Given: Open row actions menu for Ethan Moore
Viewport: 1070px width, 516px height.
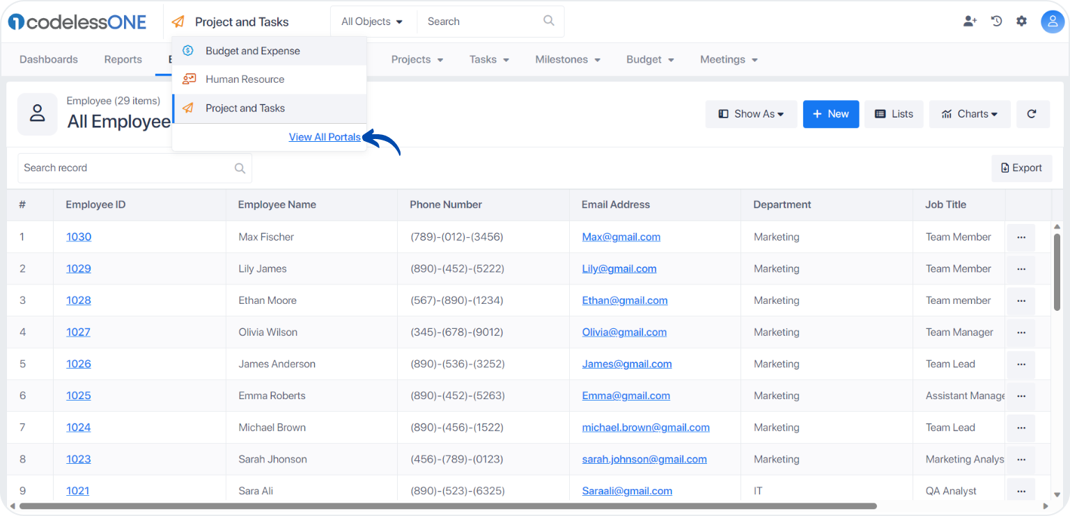Looking at the screenshot, I should coord(1021,301).
